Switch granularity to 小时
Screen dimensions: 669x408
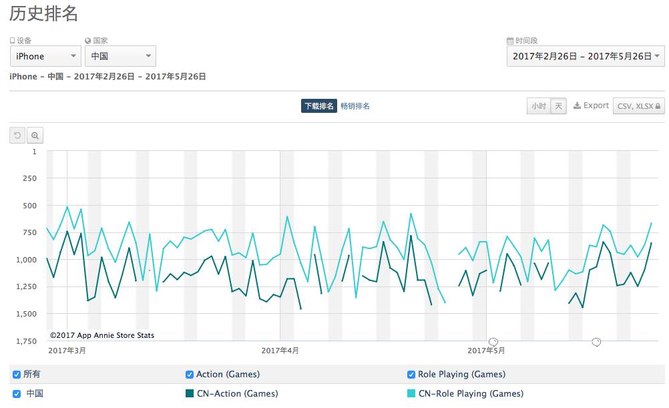click(539, 106)
